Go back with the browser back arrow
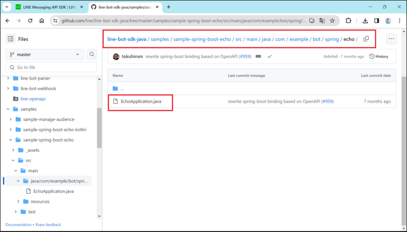 [x=8, y=21]
